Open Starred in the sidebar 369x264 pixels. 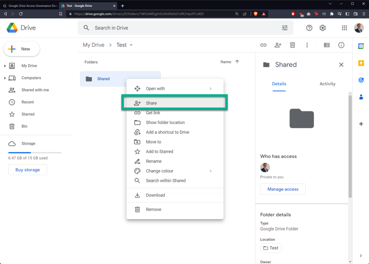28,114
